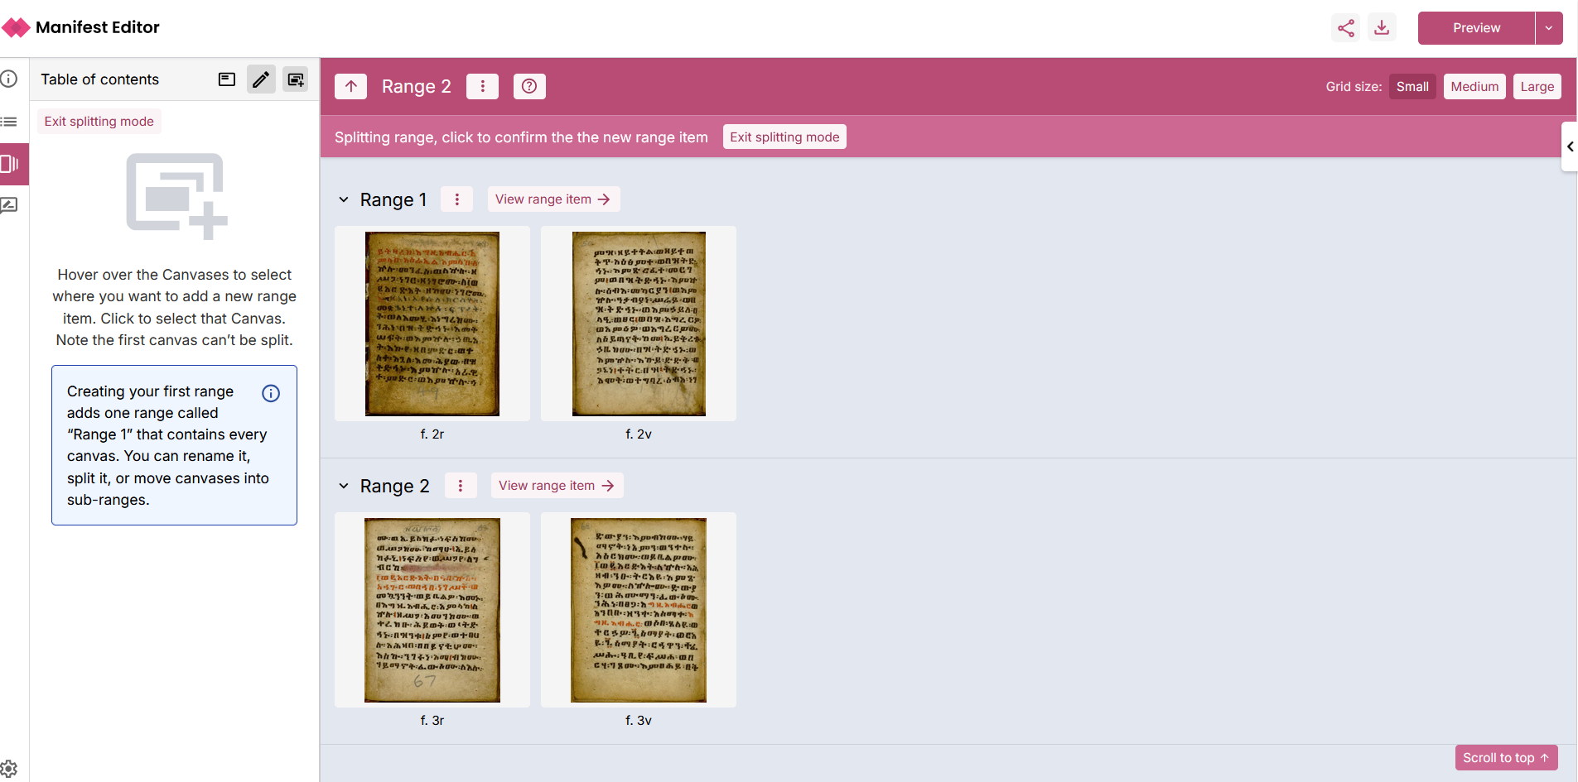This screenshot has width=1578, height=782.
Task: Open the help question mark icon
Action: tap(529, 87)
